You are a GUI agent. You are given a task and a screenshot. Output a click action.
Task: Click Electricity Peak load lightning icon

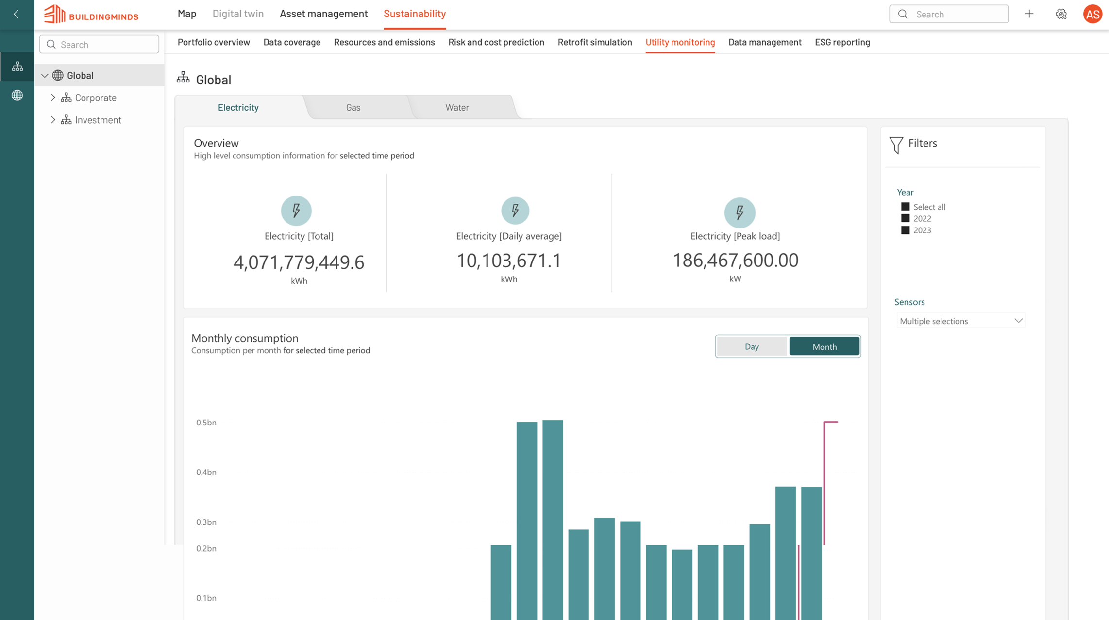(x=739, y=212)
